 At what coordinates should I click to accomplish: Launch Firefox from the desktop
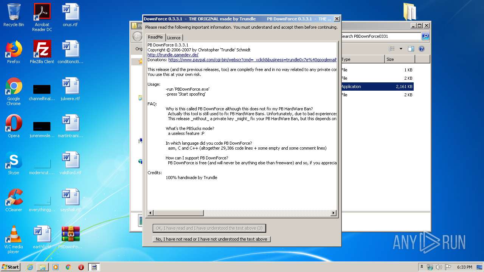14,52
